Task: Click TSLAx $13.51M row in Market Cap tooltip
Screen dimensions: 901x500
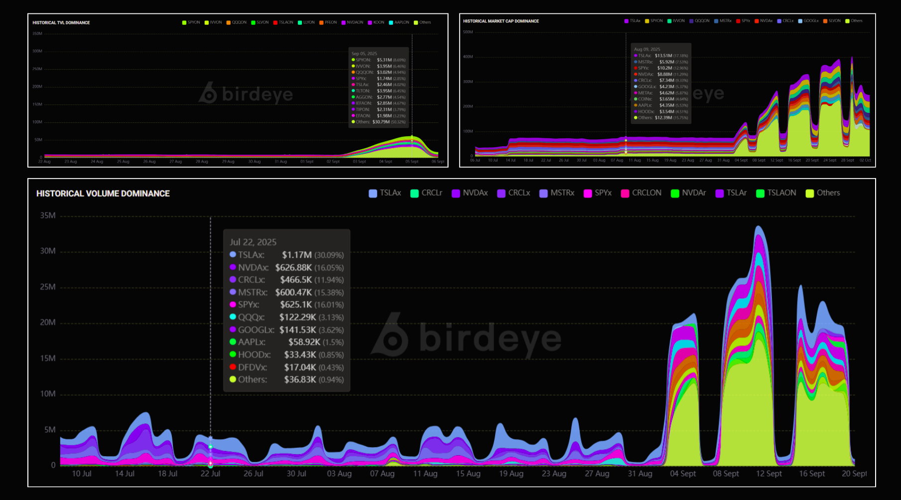Action: tap(661, 56)
